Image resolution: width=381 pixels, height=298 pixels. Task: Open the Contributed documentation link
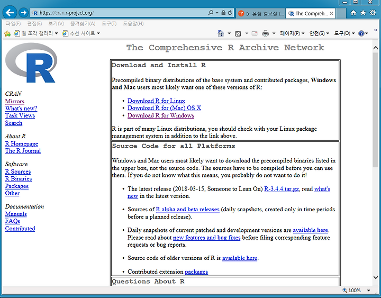click(x=20, y=229)
